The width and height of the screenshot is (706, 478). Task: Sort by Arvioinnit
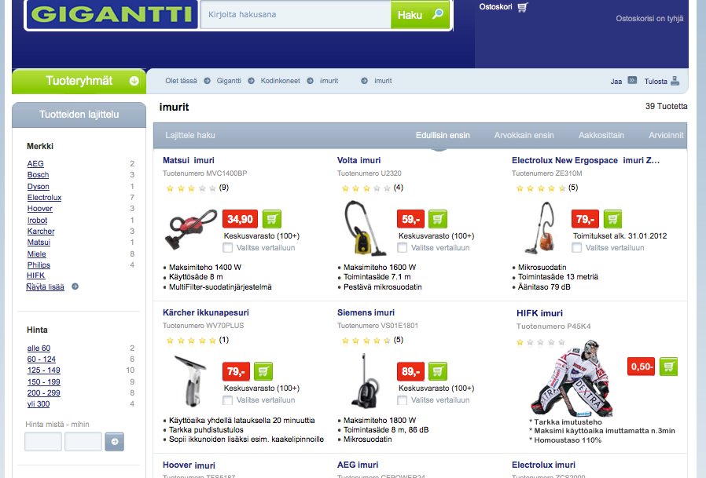[666, 135]
